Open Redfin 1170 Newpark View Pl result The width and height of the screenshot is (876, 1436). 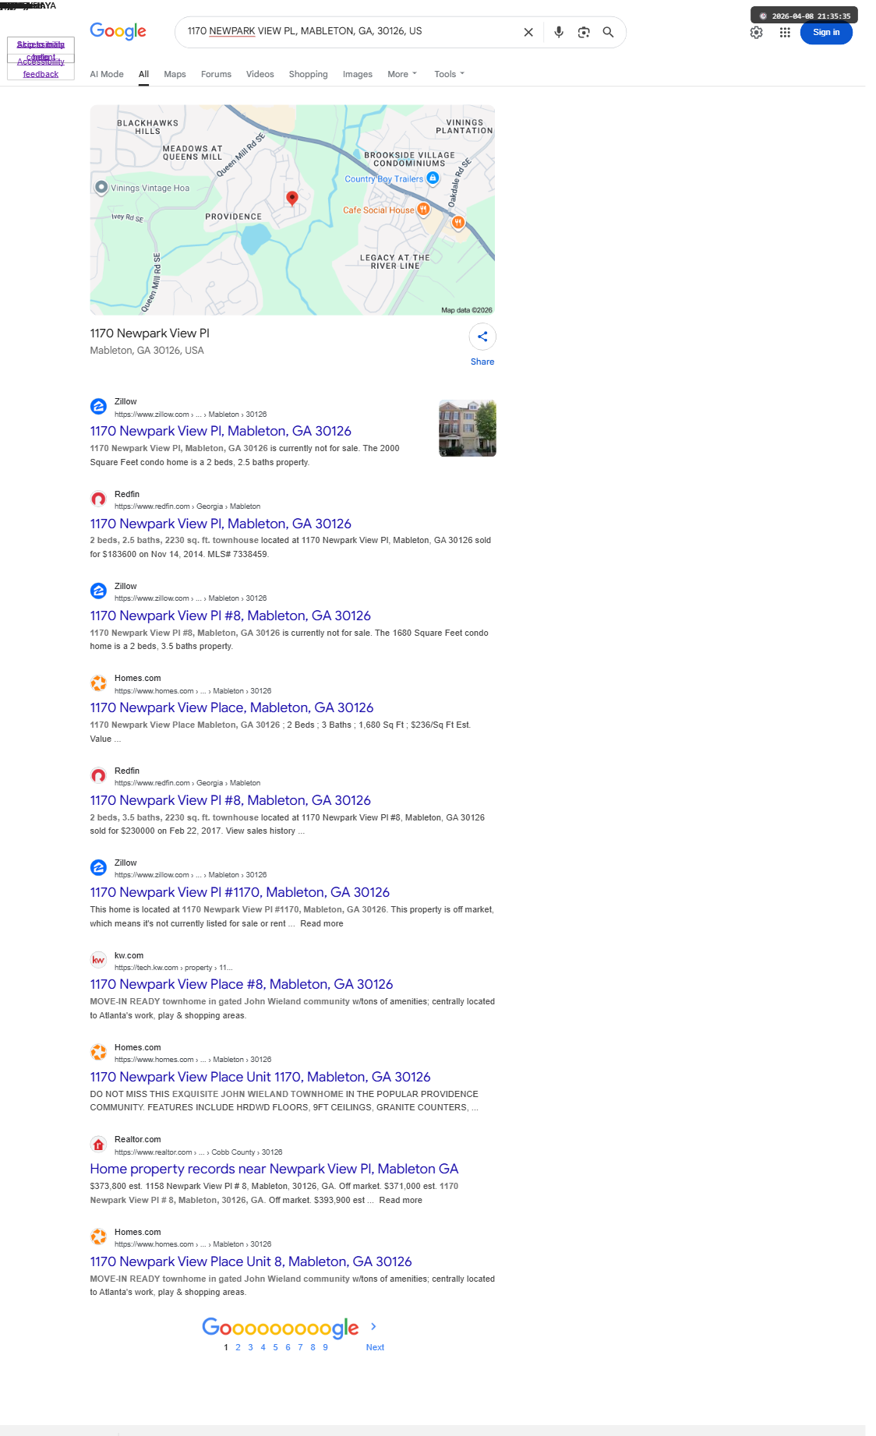coord(221,524)
